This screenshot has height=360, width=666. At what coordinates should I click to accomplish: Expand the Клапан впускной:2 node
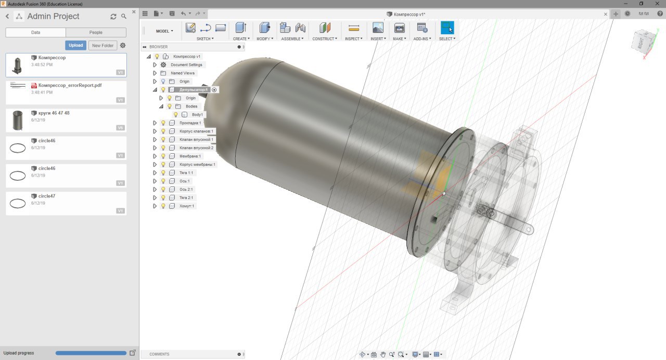pyautogui.click(x=155, y=148)
